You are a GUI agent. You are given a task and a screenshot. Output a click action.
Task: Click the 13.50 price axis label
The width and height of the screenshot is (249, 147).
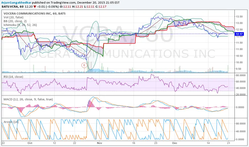(x=239, y=17)
